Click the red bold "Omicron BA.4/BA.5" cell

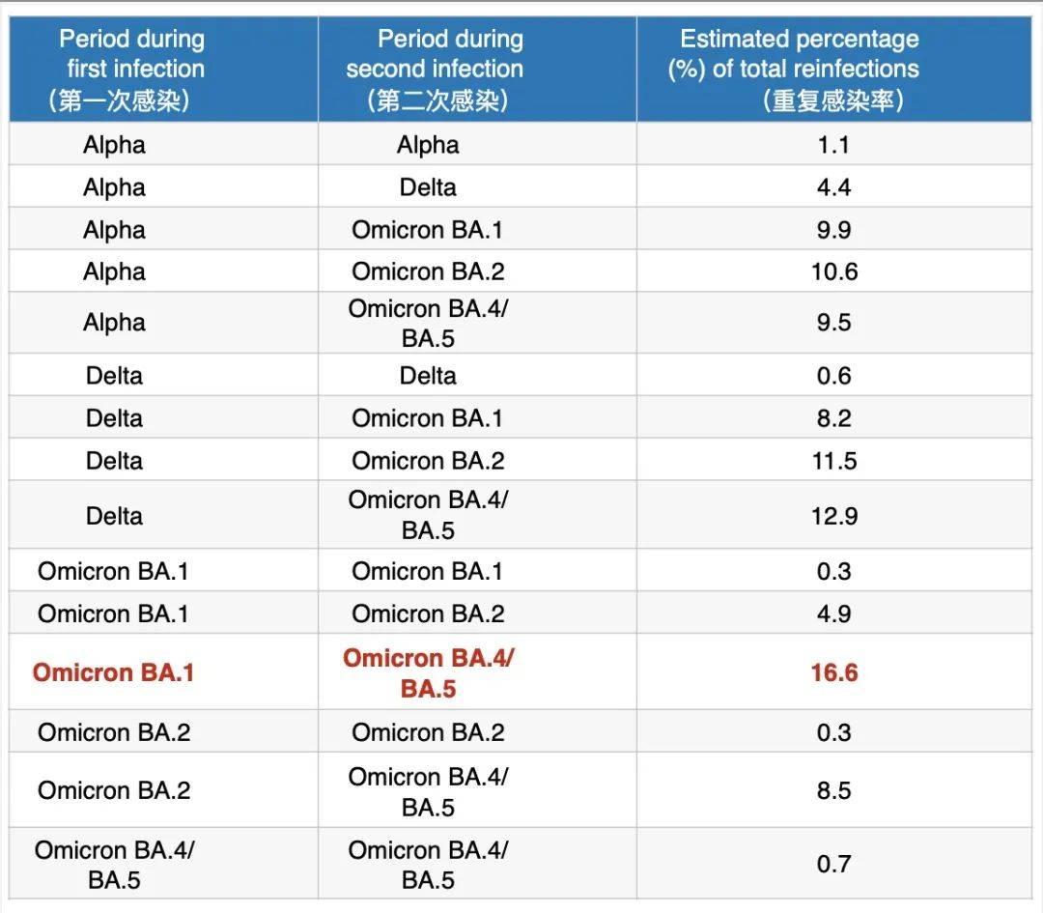[x=428, y=672]
